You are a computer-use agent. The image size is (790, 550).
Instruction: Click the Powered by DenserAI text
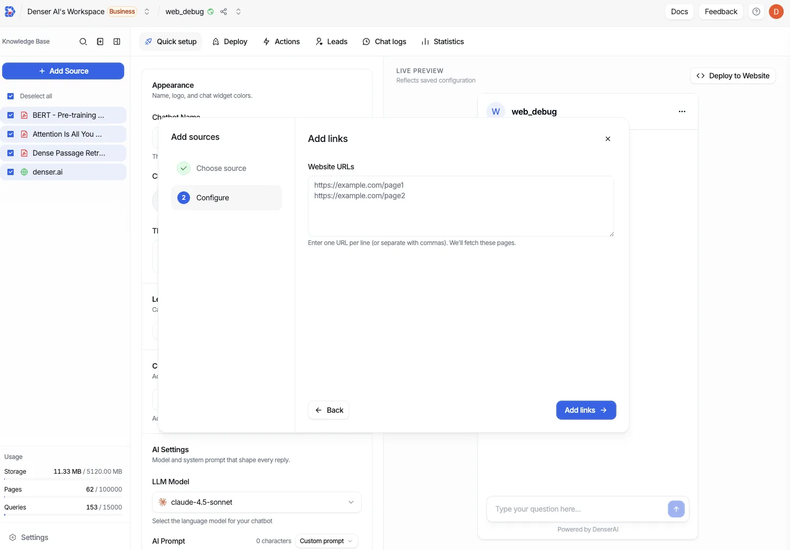click(588, 529)
